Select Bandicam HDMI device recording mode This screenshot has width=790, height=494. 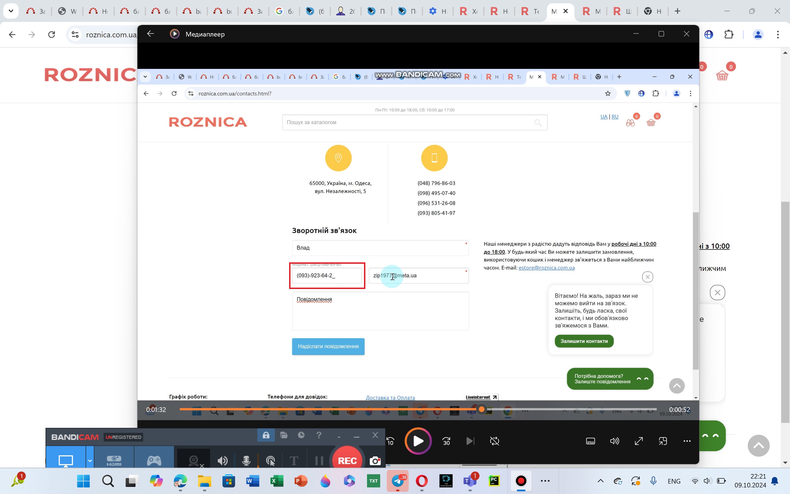tap(114, 460)
